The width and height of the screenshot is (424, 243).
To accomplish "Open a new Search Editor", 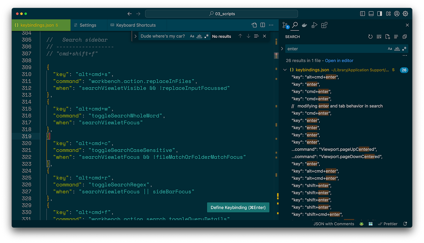I will coord(388,36).
